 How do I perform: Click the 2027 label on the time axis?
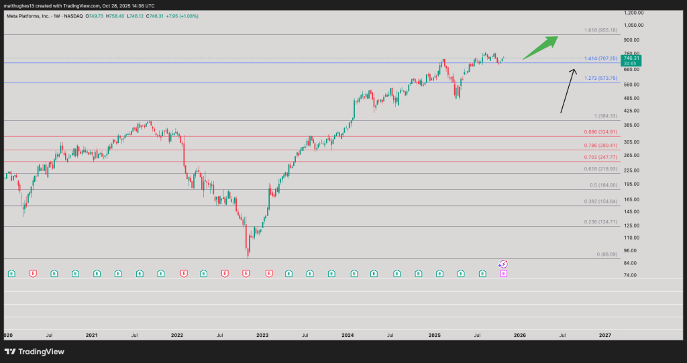(x=604, y=334)
